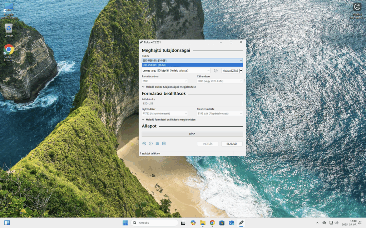
Task: Click the INDÍTÁS button
Action: (x=208, y=144)
